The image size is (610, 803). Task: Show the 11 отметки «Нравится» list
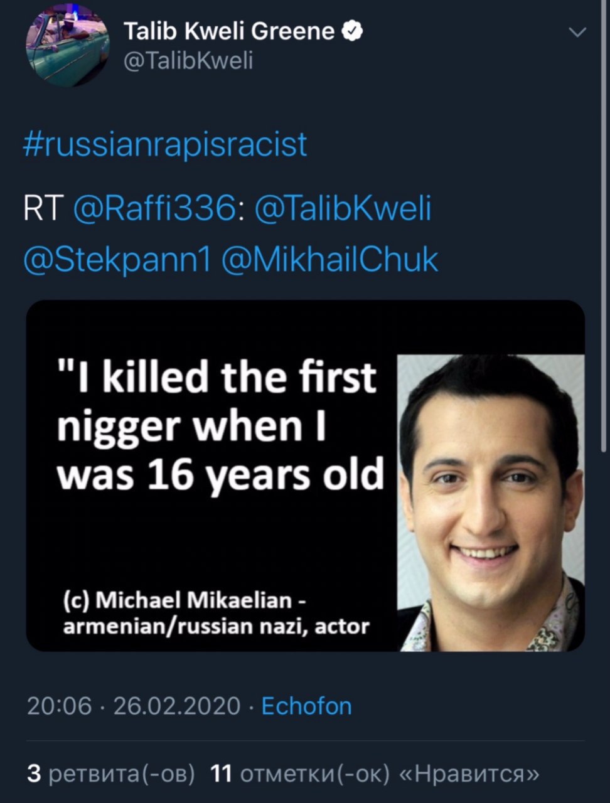[375, 774]
